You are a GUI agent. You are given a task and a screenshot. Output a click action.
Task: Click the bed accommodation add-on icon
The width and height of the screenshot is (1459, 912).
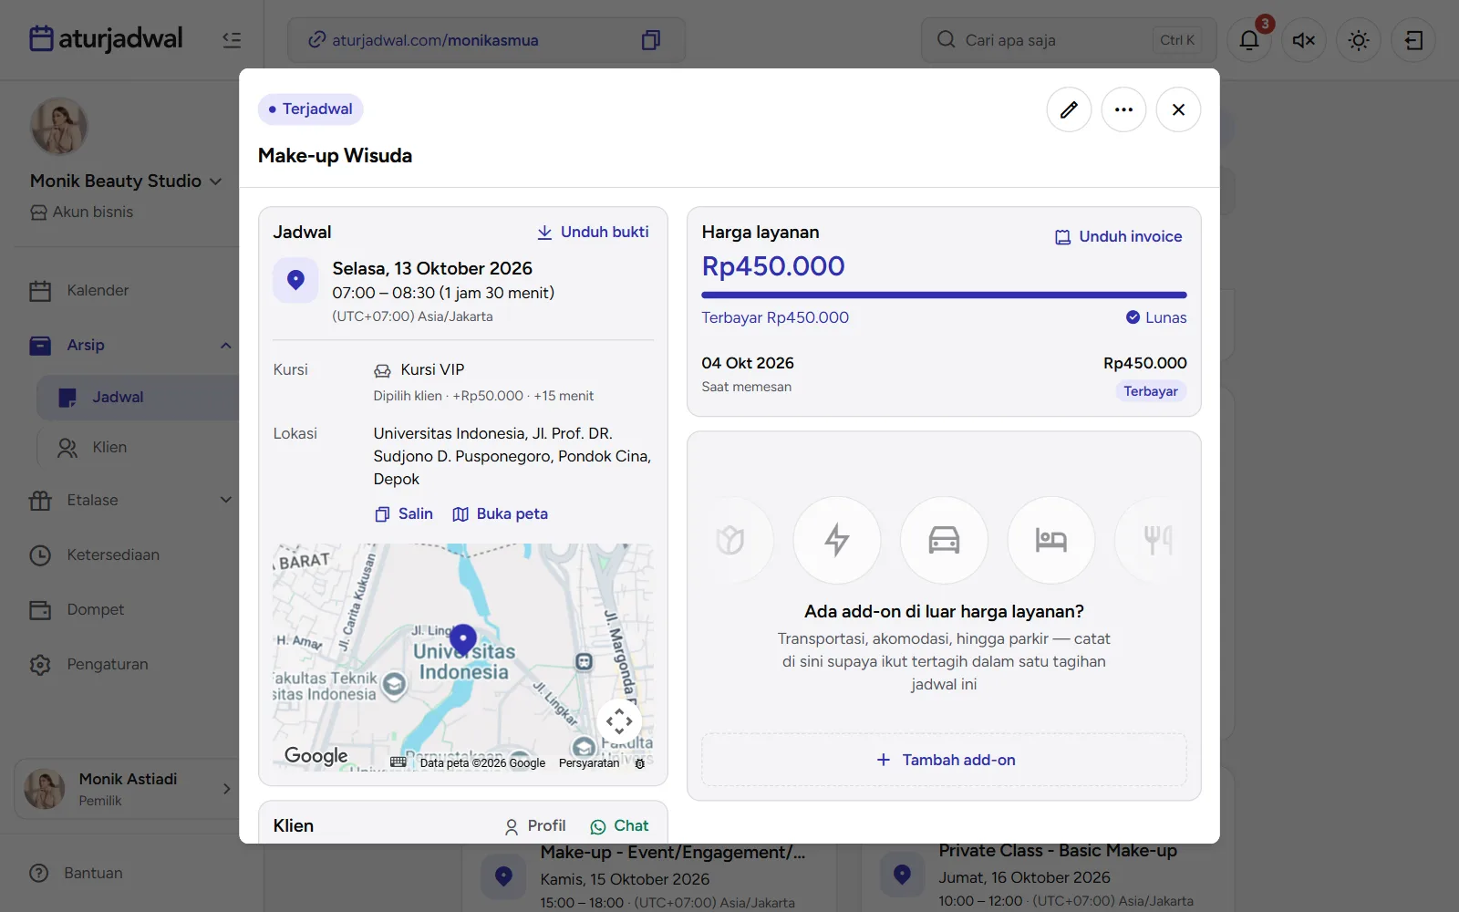tap(1050, 540)
